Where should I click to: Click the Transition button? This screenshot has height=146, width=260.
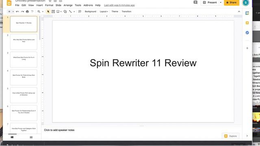[x=126, y=12]
